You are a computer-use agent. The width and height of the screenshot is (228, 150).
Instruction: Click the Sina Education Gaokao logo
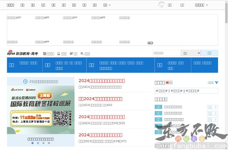click(x=22, y=53)
